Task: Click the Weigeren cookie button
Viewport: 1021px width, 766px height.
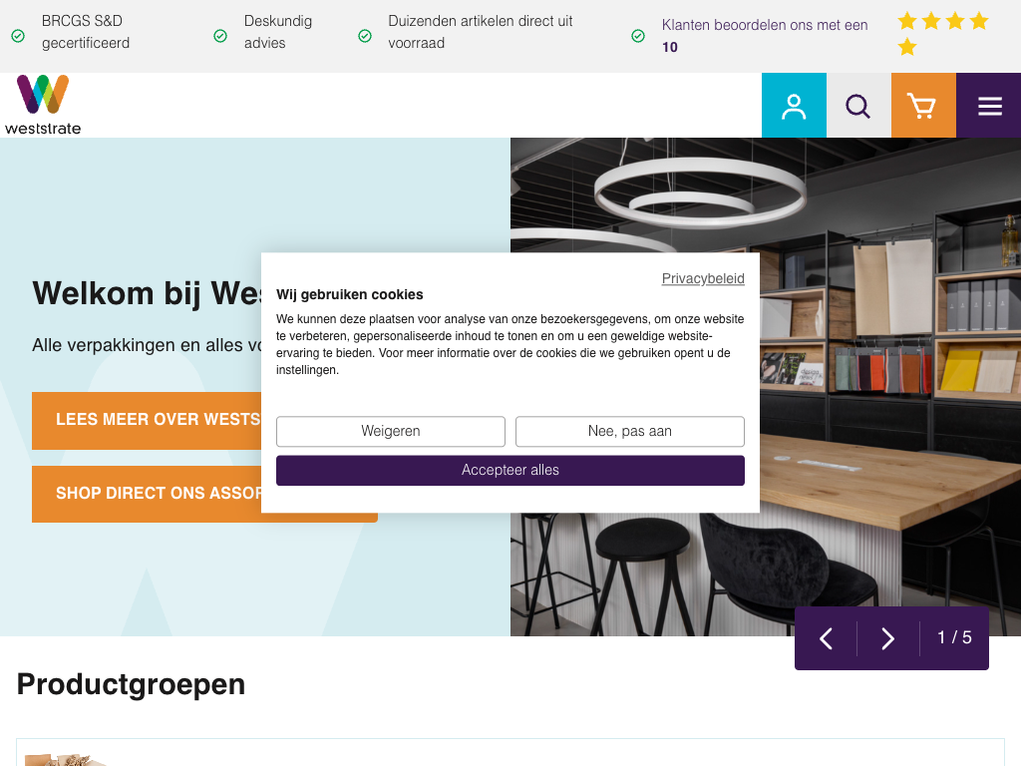Action: point(391,431)
